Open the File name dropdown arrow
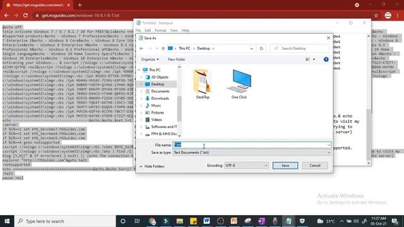This screenshot has width=404, height=227. click(328, 145)
